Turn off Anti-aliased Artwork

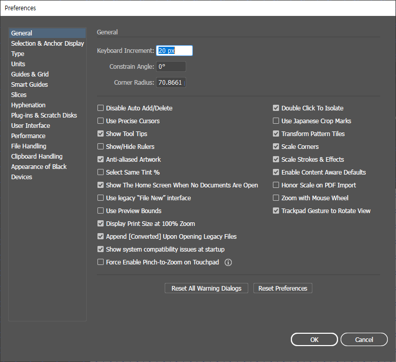(x=101, y=160)
